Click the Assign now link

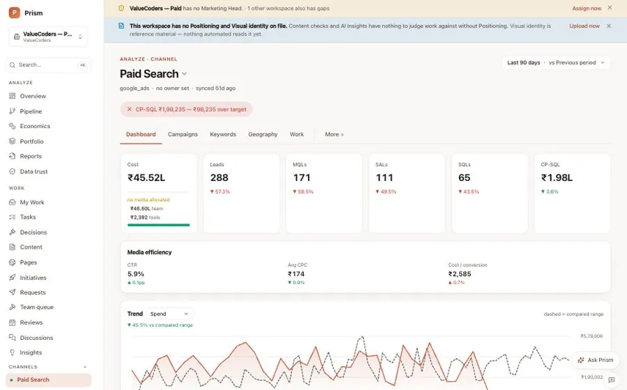586,8
